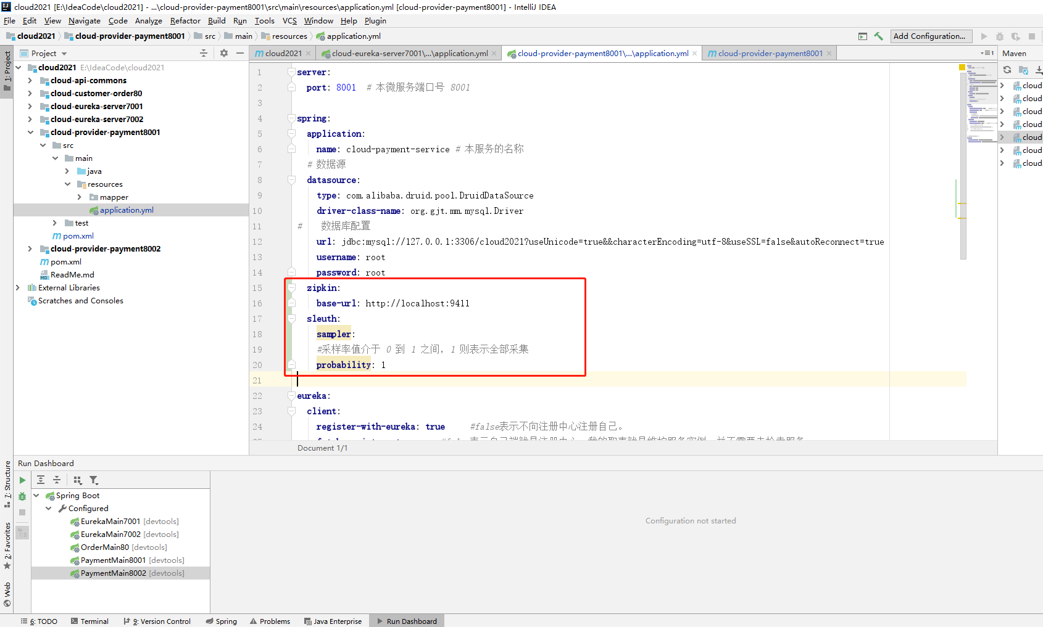Click the Run Dashboard bottom tab
This screenshot has width=1043, height=627.
coord(407,621)
